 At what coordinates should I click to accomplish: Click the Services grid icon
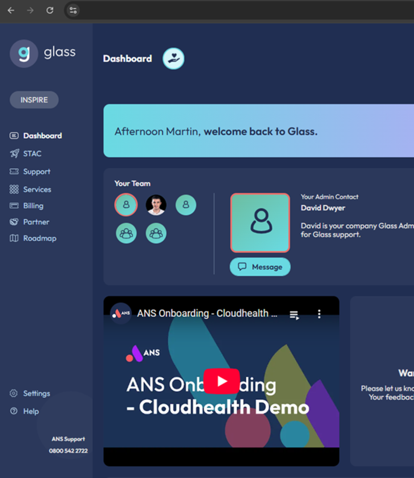coord(14,189)
